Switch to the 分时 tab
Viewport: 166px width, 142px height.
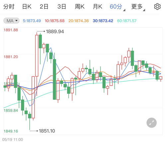click(x=9, y=7)
